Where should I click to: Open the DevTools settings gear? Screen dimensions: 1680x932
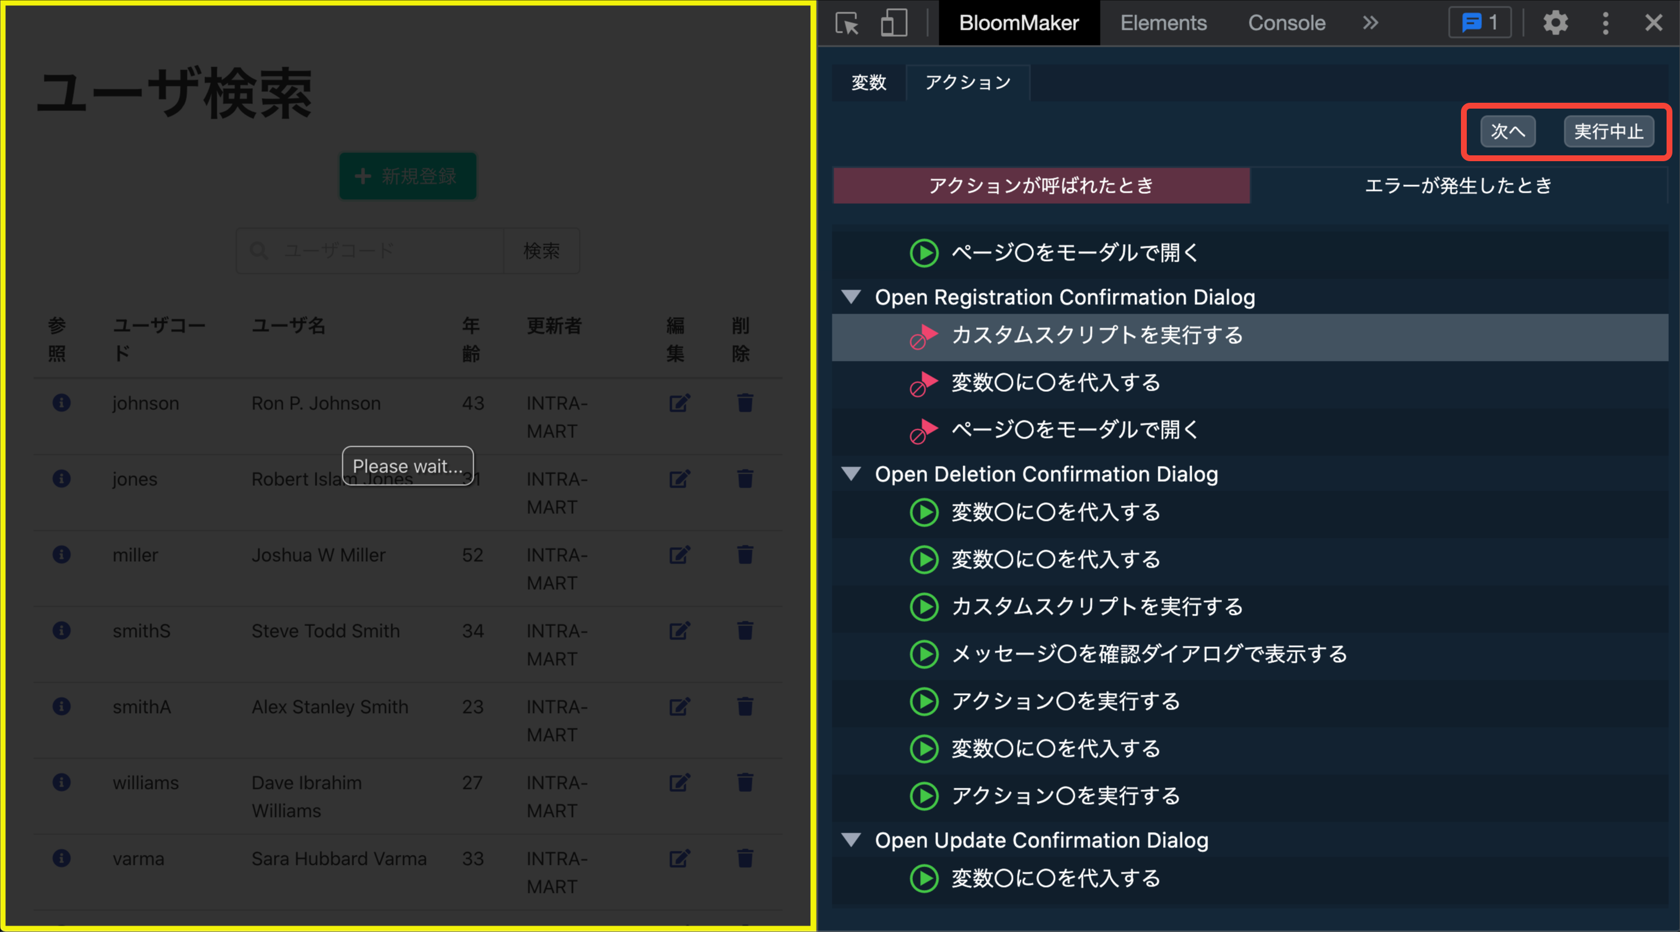(x=1556, y=23)
